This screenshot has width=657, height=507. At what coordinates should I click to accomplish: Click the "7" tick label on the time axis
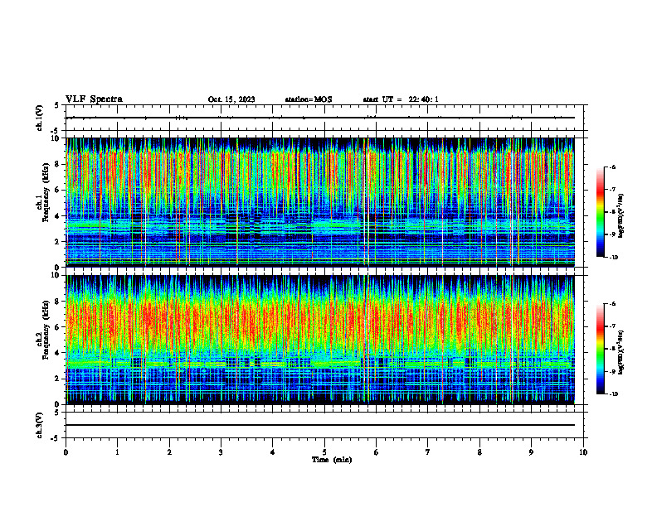tap(428, 452)
